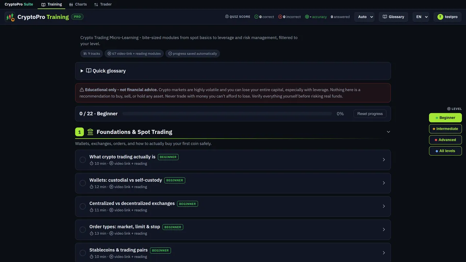466x262 pixels.
Task: Select the Advanced level filter
Action: pos(445,140)
